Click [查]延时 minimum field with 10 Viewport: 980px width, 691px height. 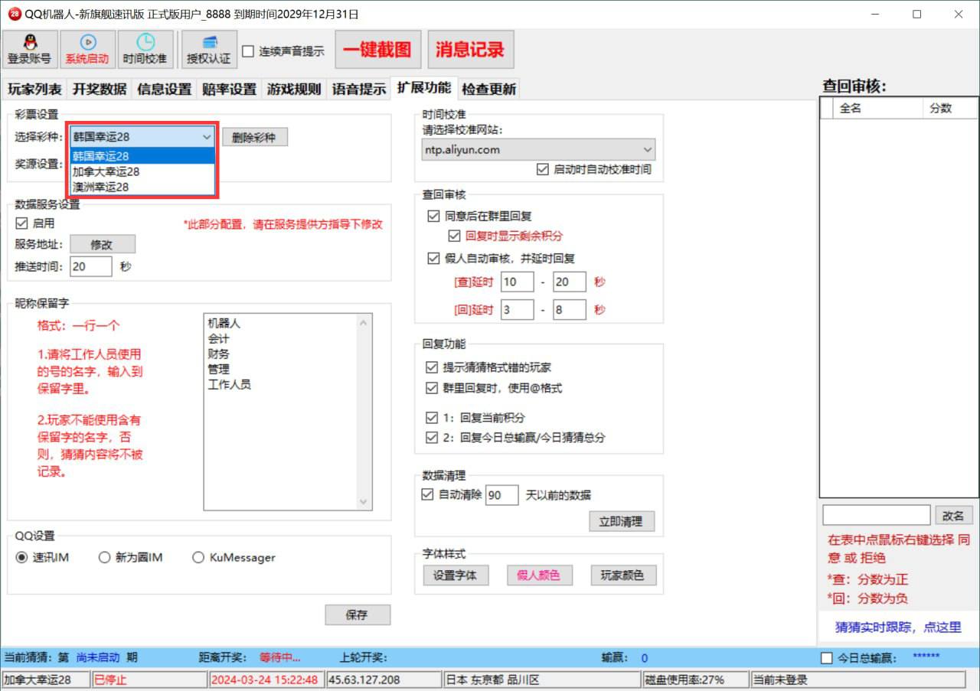point(518,282)
